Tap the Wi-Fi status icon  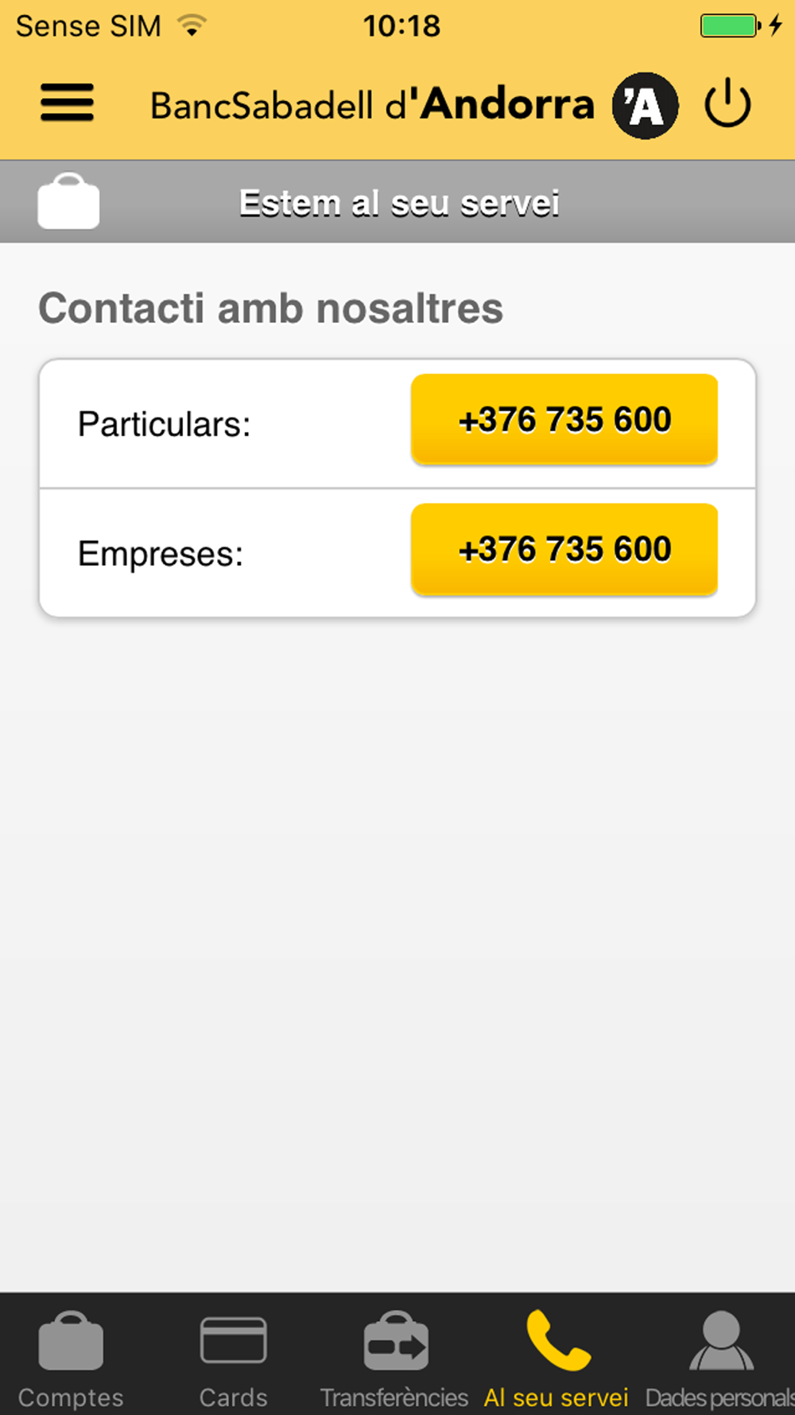(192, 25)
